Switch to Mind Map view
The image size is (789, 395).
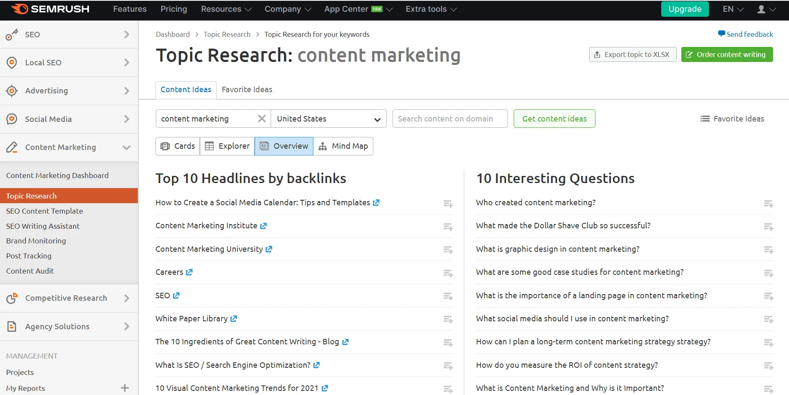(x=343, y=146)
